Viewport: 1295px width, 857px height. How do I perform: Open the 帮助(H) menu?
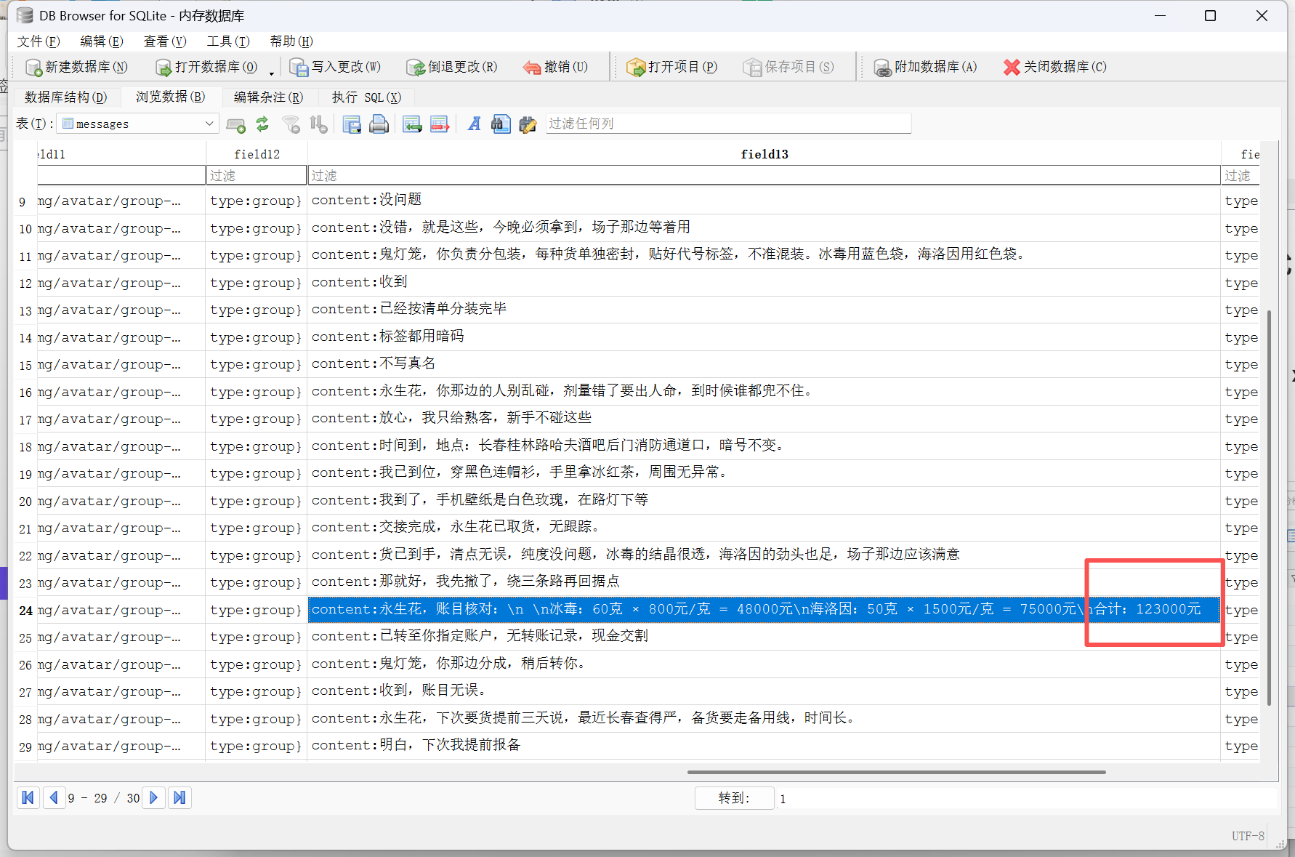pyautogui.click(x=291, y=41)
